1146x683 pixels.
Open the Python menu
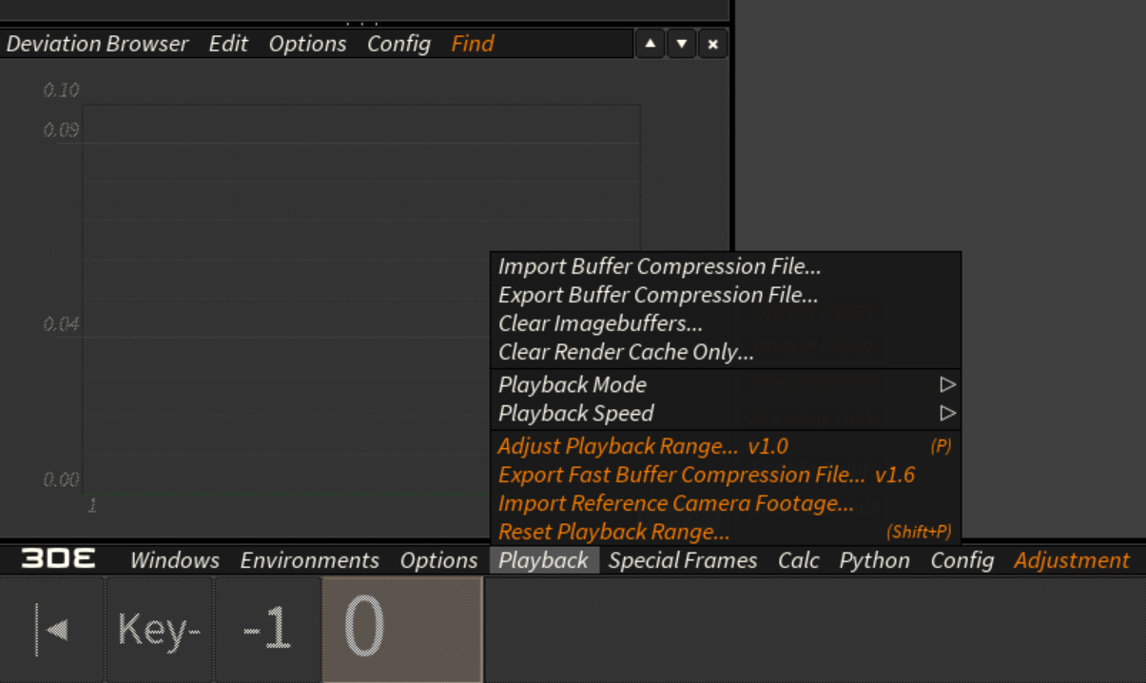(874, 560)
